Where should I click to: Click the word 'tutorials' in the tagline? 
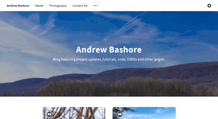pos(109,59)
